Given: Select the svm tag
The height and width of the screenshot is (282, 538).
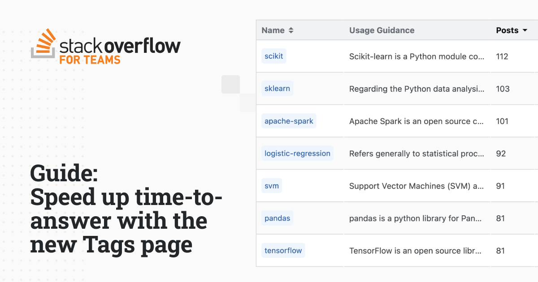Looking at the screenshot, I should [272, 186].
